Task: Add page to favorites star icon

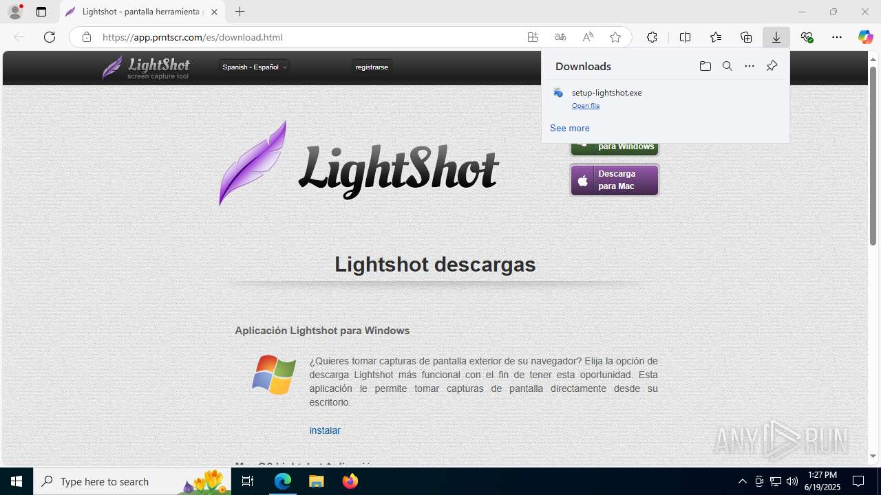Action: click(x=615, y=37)
